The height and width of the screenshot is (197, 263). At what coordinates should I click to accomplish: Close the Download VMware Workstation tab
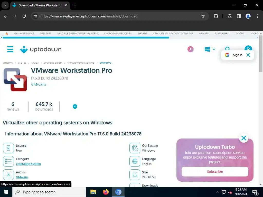click(x=66, y=5)
